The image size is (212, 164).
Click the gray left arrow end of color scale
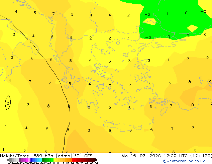pos(8,160)
